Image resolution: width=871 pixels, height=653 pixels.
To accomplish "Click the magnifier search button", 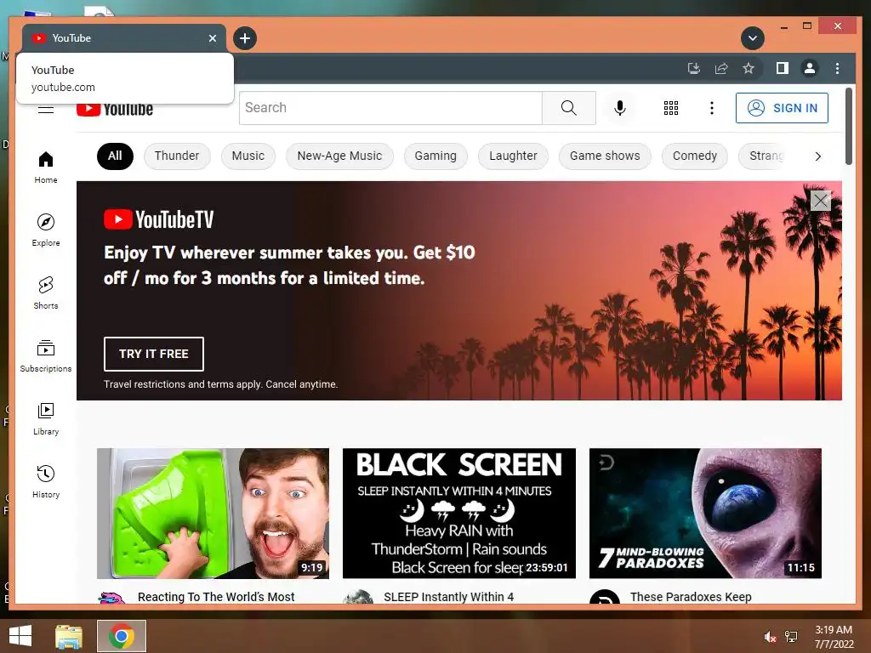I will click(x=569, y=108).
